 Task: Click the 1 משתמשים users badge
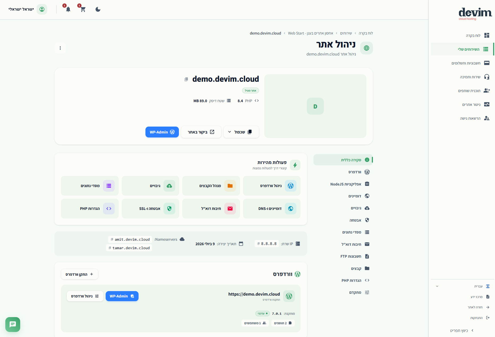click(255, 323)
